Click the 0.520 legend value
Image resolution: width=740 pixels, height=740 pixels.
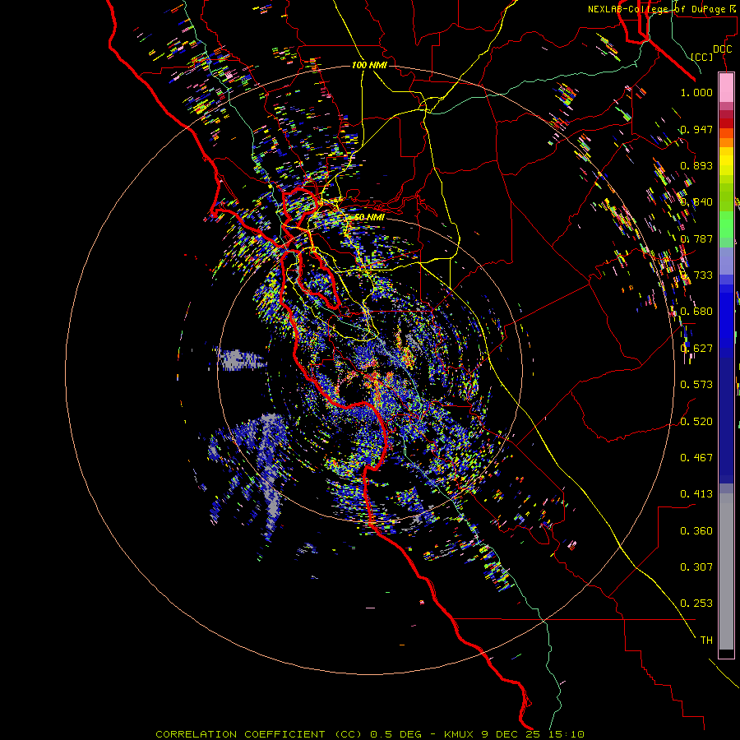696,422
